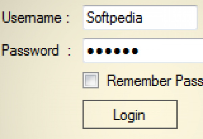
Task: Click the masked password dots
Action: (x=112, y=51)
